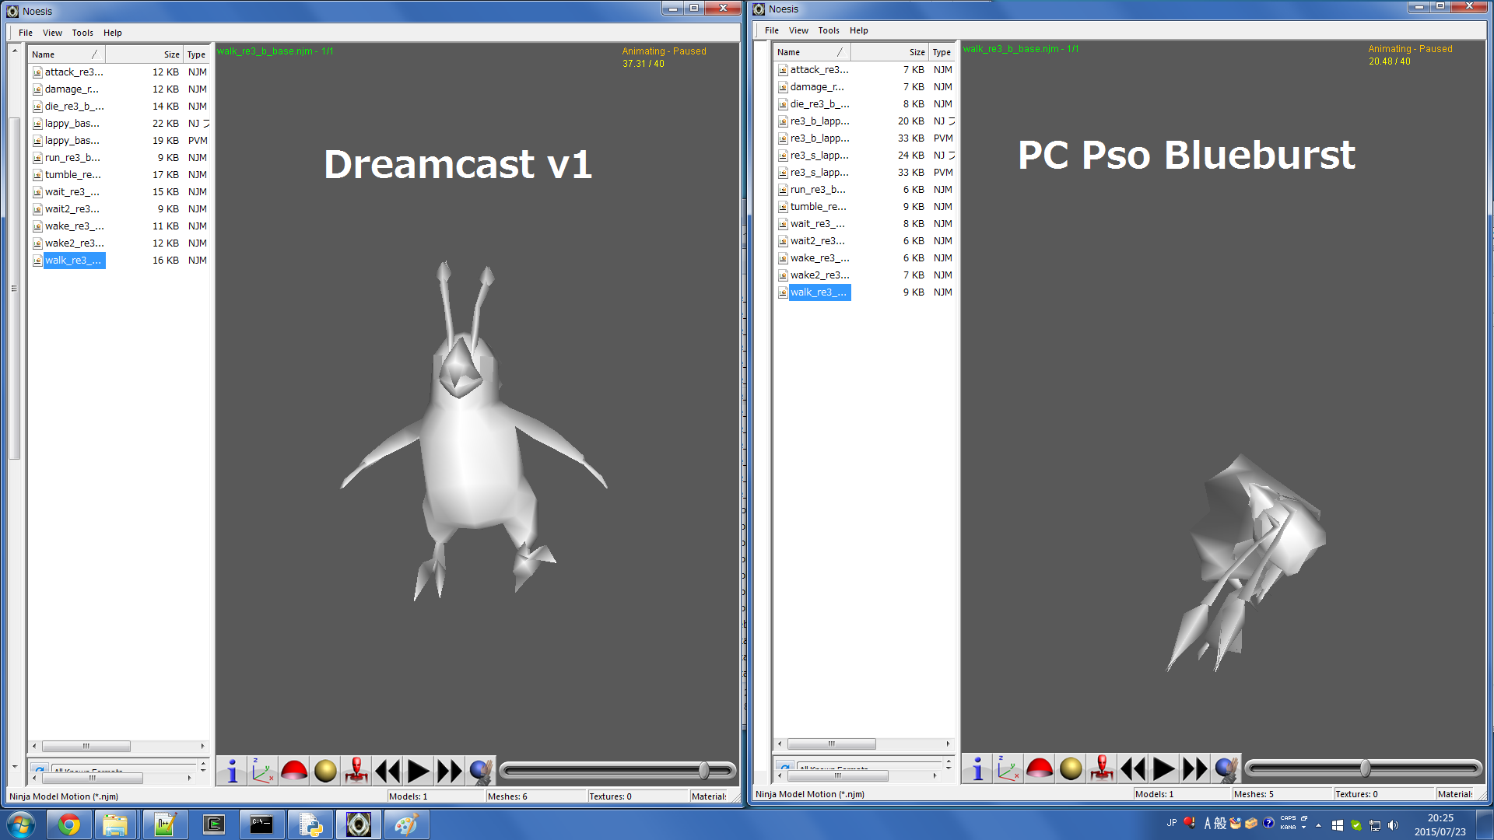Play animation in right Noesis window
1494x840 pixels.
pyautogui.click(x=1164, y=768)
